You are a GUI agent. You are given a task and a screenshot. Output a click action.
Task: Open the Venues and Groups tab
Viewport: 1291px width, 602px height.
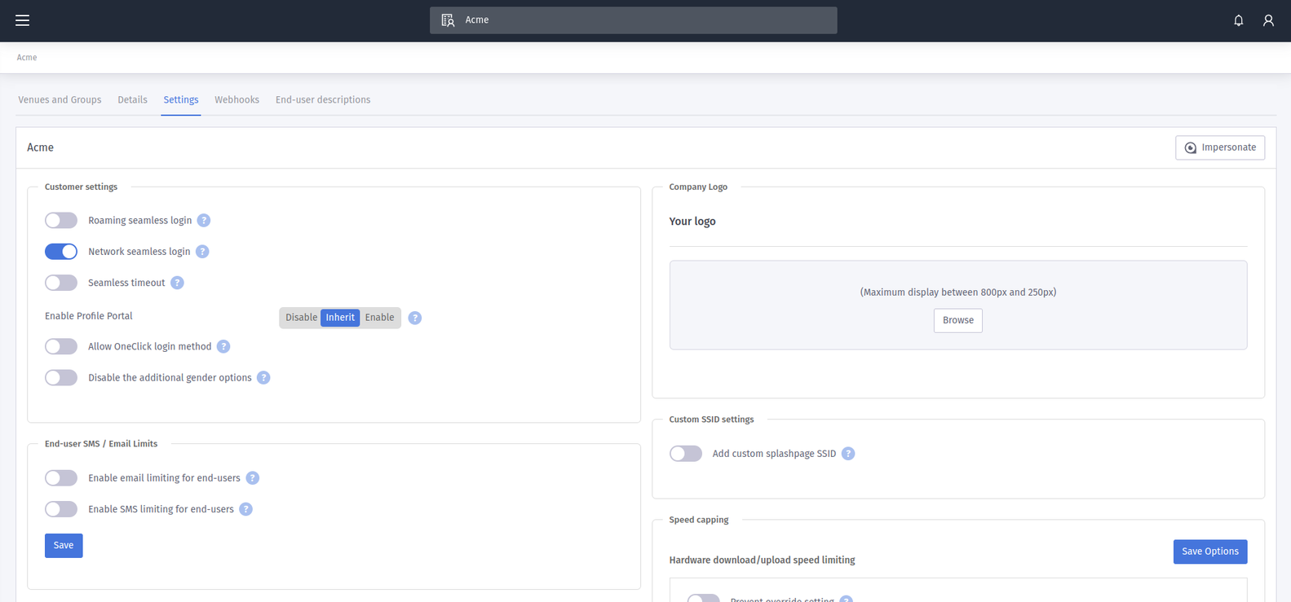click(x=60, y=100)
